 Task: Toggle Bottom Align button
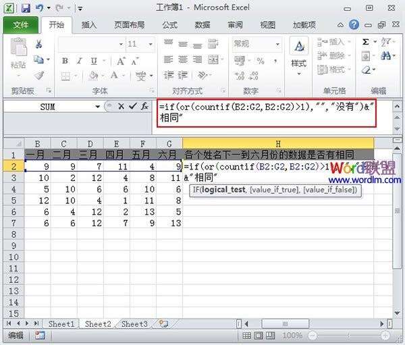pyautogui.click(x=197, y=45)
